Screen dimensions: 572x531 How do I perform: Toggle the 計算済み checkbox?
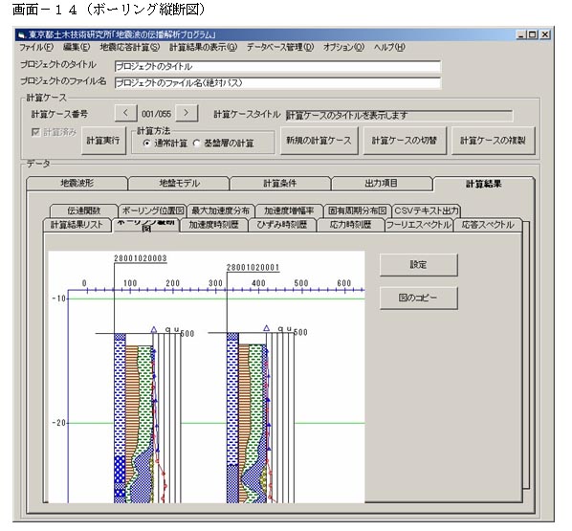pyautogui.click(x=35, y=132)
